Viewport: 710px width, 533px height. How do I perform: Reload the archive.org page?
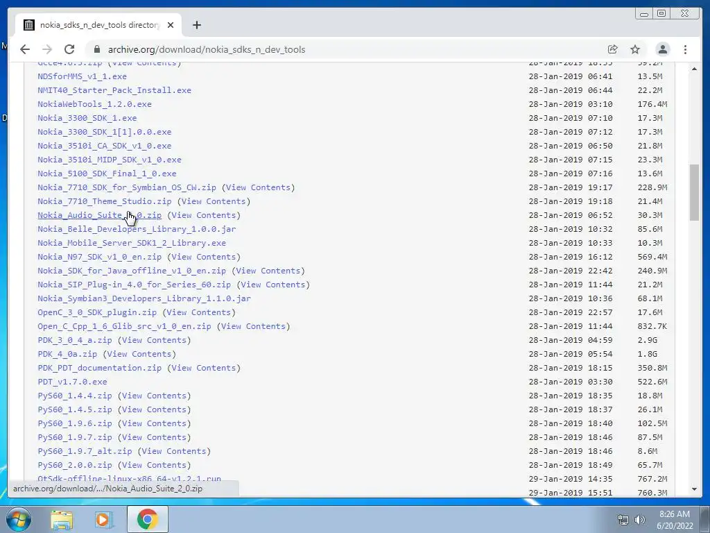coord(69,49)
